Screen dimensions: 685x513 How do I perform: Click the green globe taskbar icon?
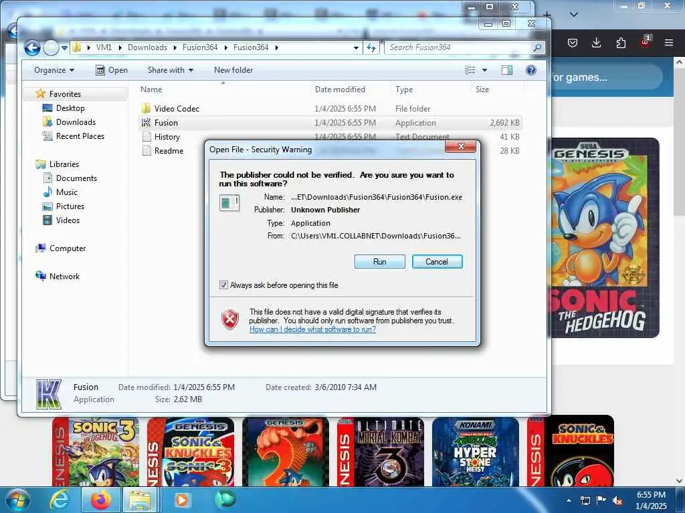[225, 500]
